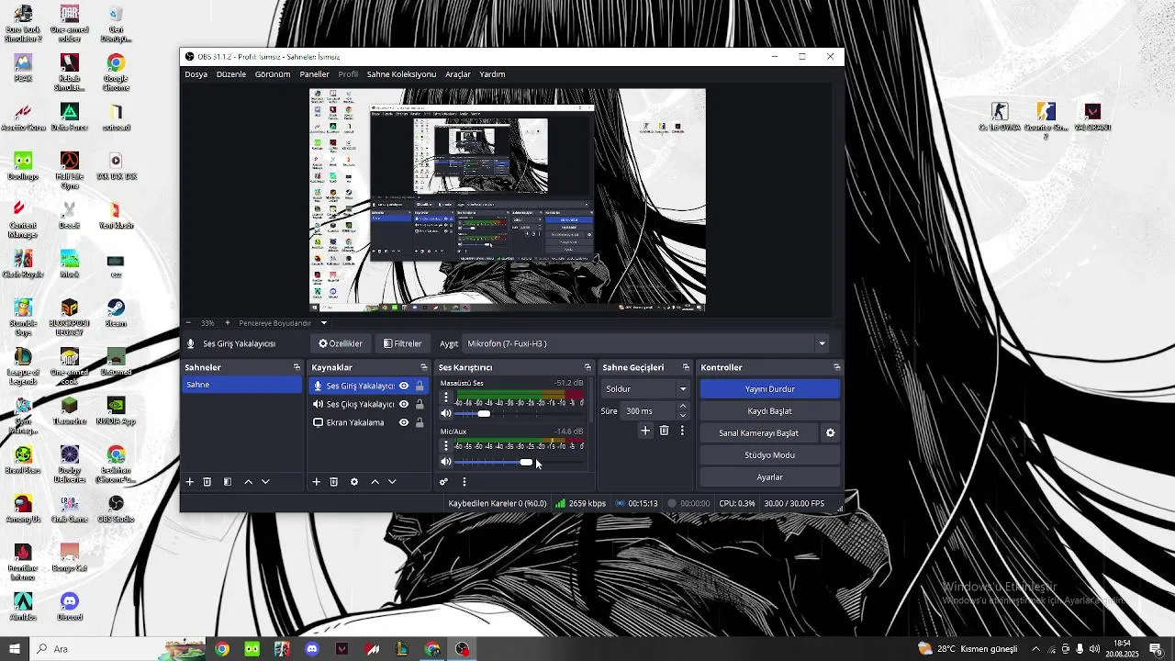Open virtual camera settings gear icon
This screenshot has width=1175, height=661.
[831, 433]
